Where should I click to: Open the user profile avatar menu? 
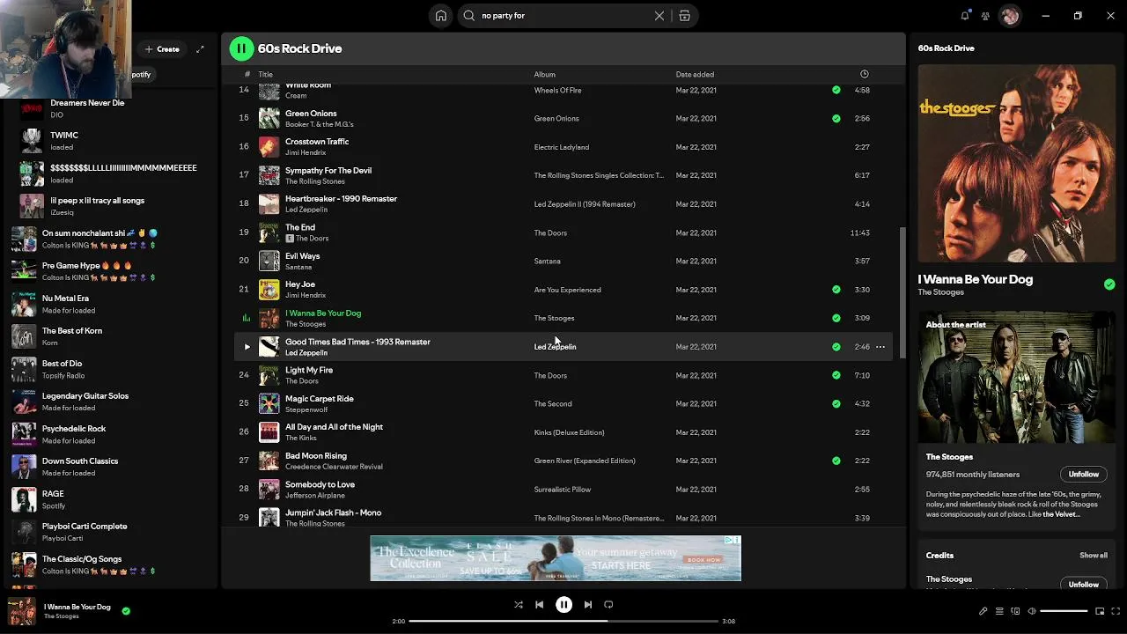pos(1010,16)
